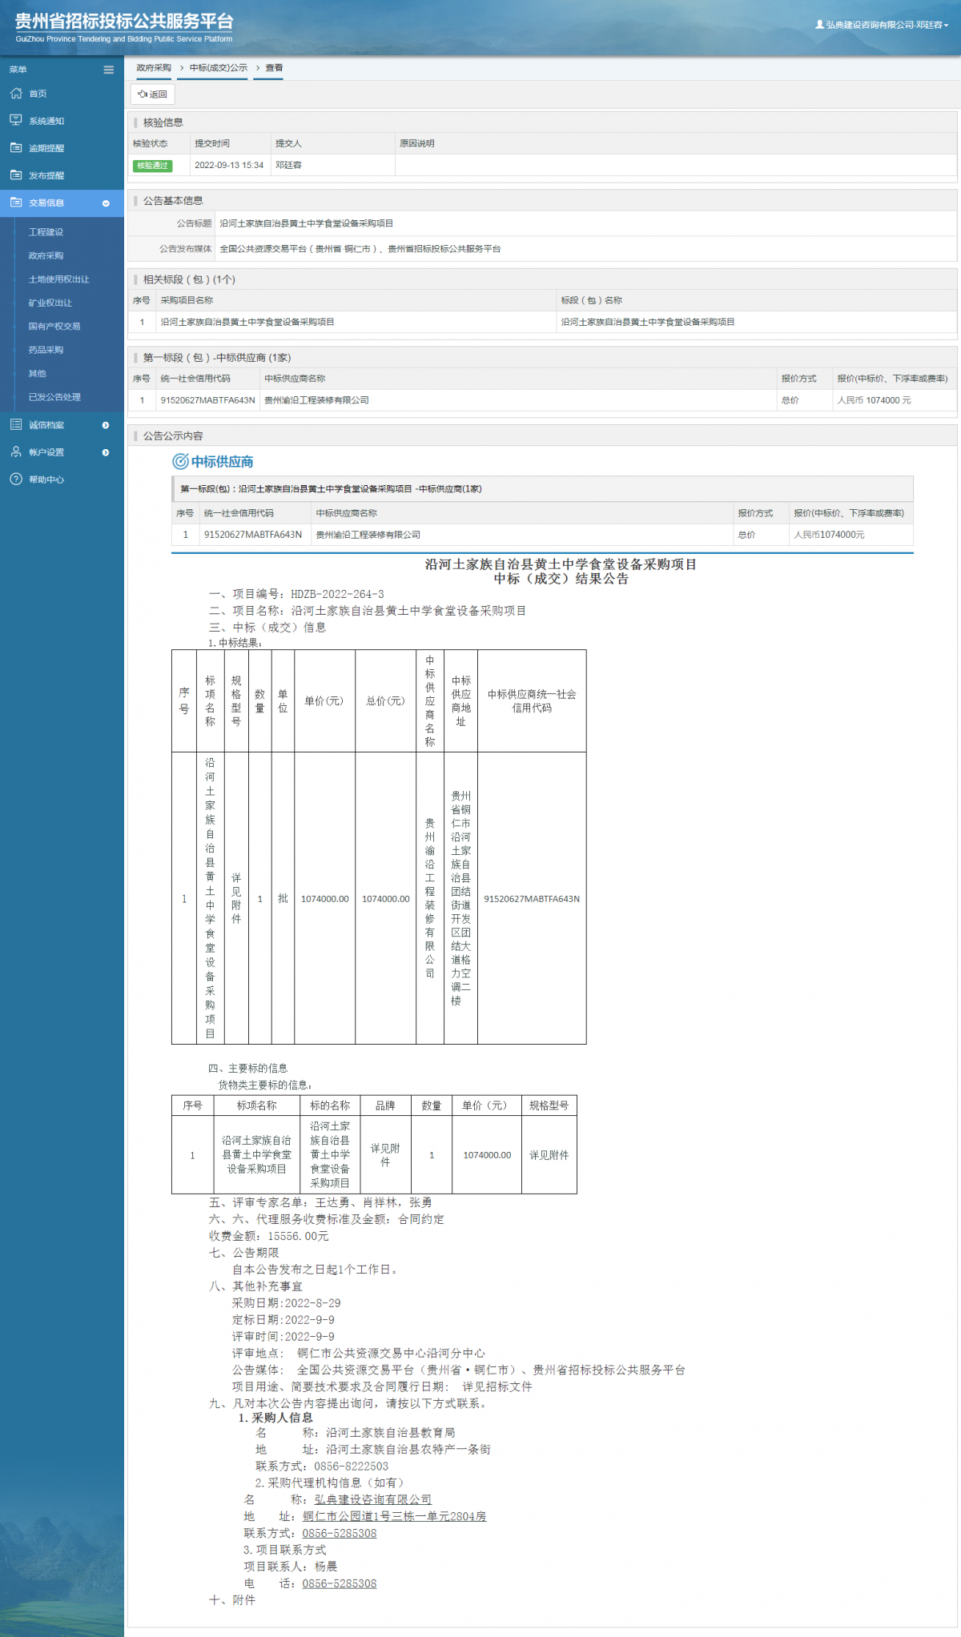Click the 十、附件 attachment heading
This screenshot has height=1637, width=961.
coord(232,1599)
